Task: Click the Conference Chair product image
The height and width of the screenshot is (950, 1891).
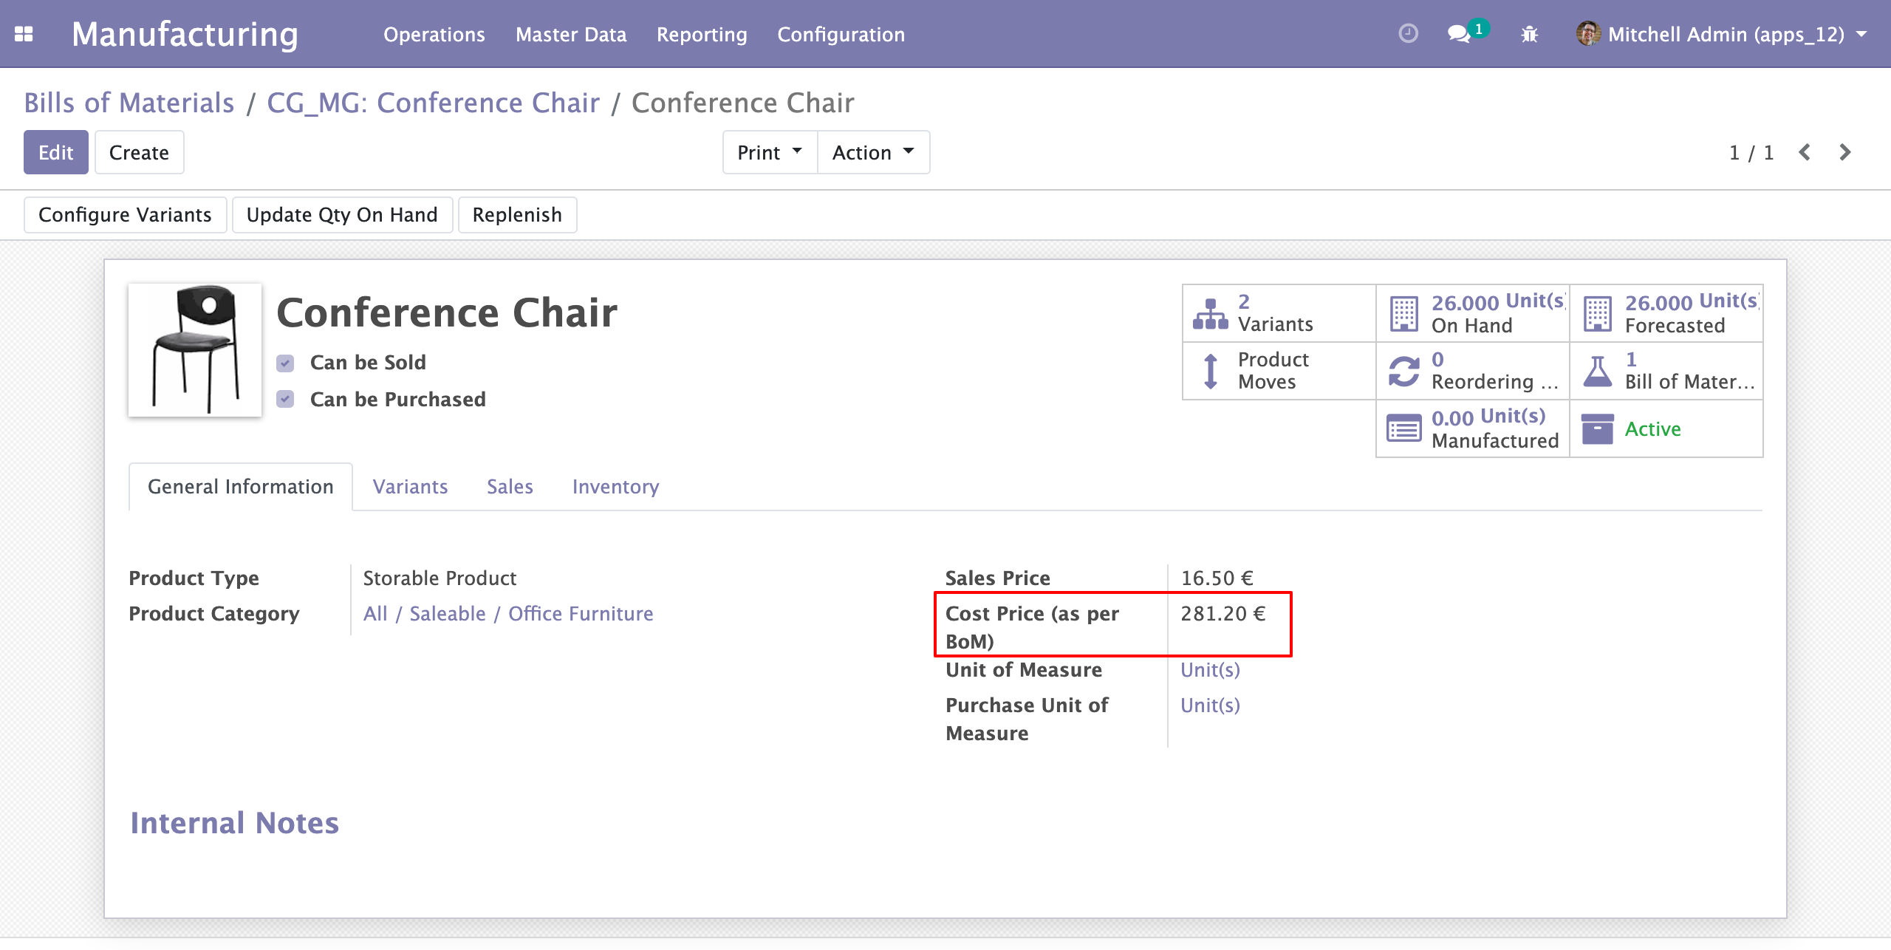Action: 195,350
